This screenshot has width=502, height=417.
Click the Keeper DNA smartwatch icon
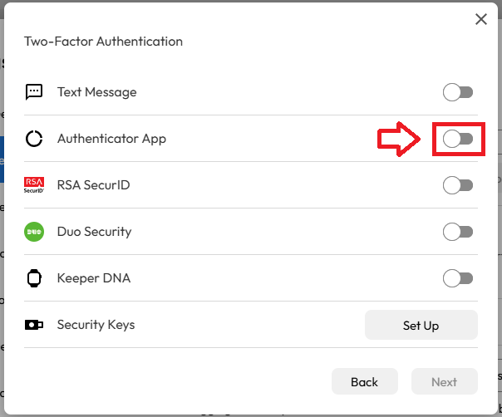(x=34, y=278)
